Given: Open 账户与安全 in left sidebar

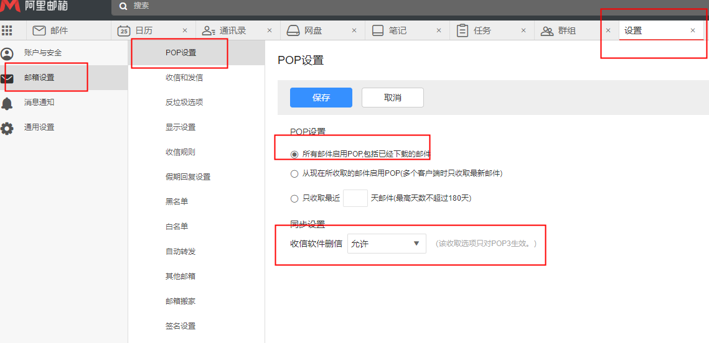Looking at the screenshot, I should [42, 53].
